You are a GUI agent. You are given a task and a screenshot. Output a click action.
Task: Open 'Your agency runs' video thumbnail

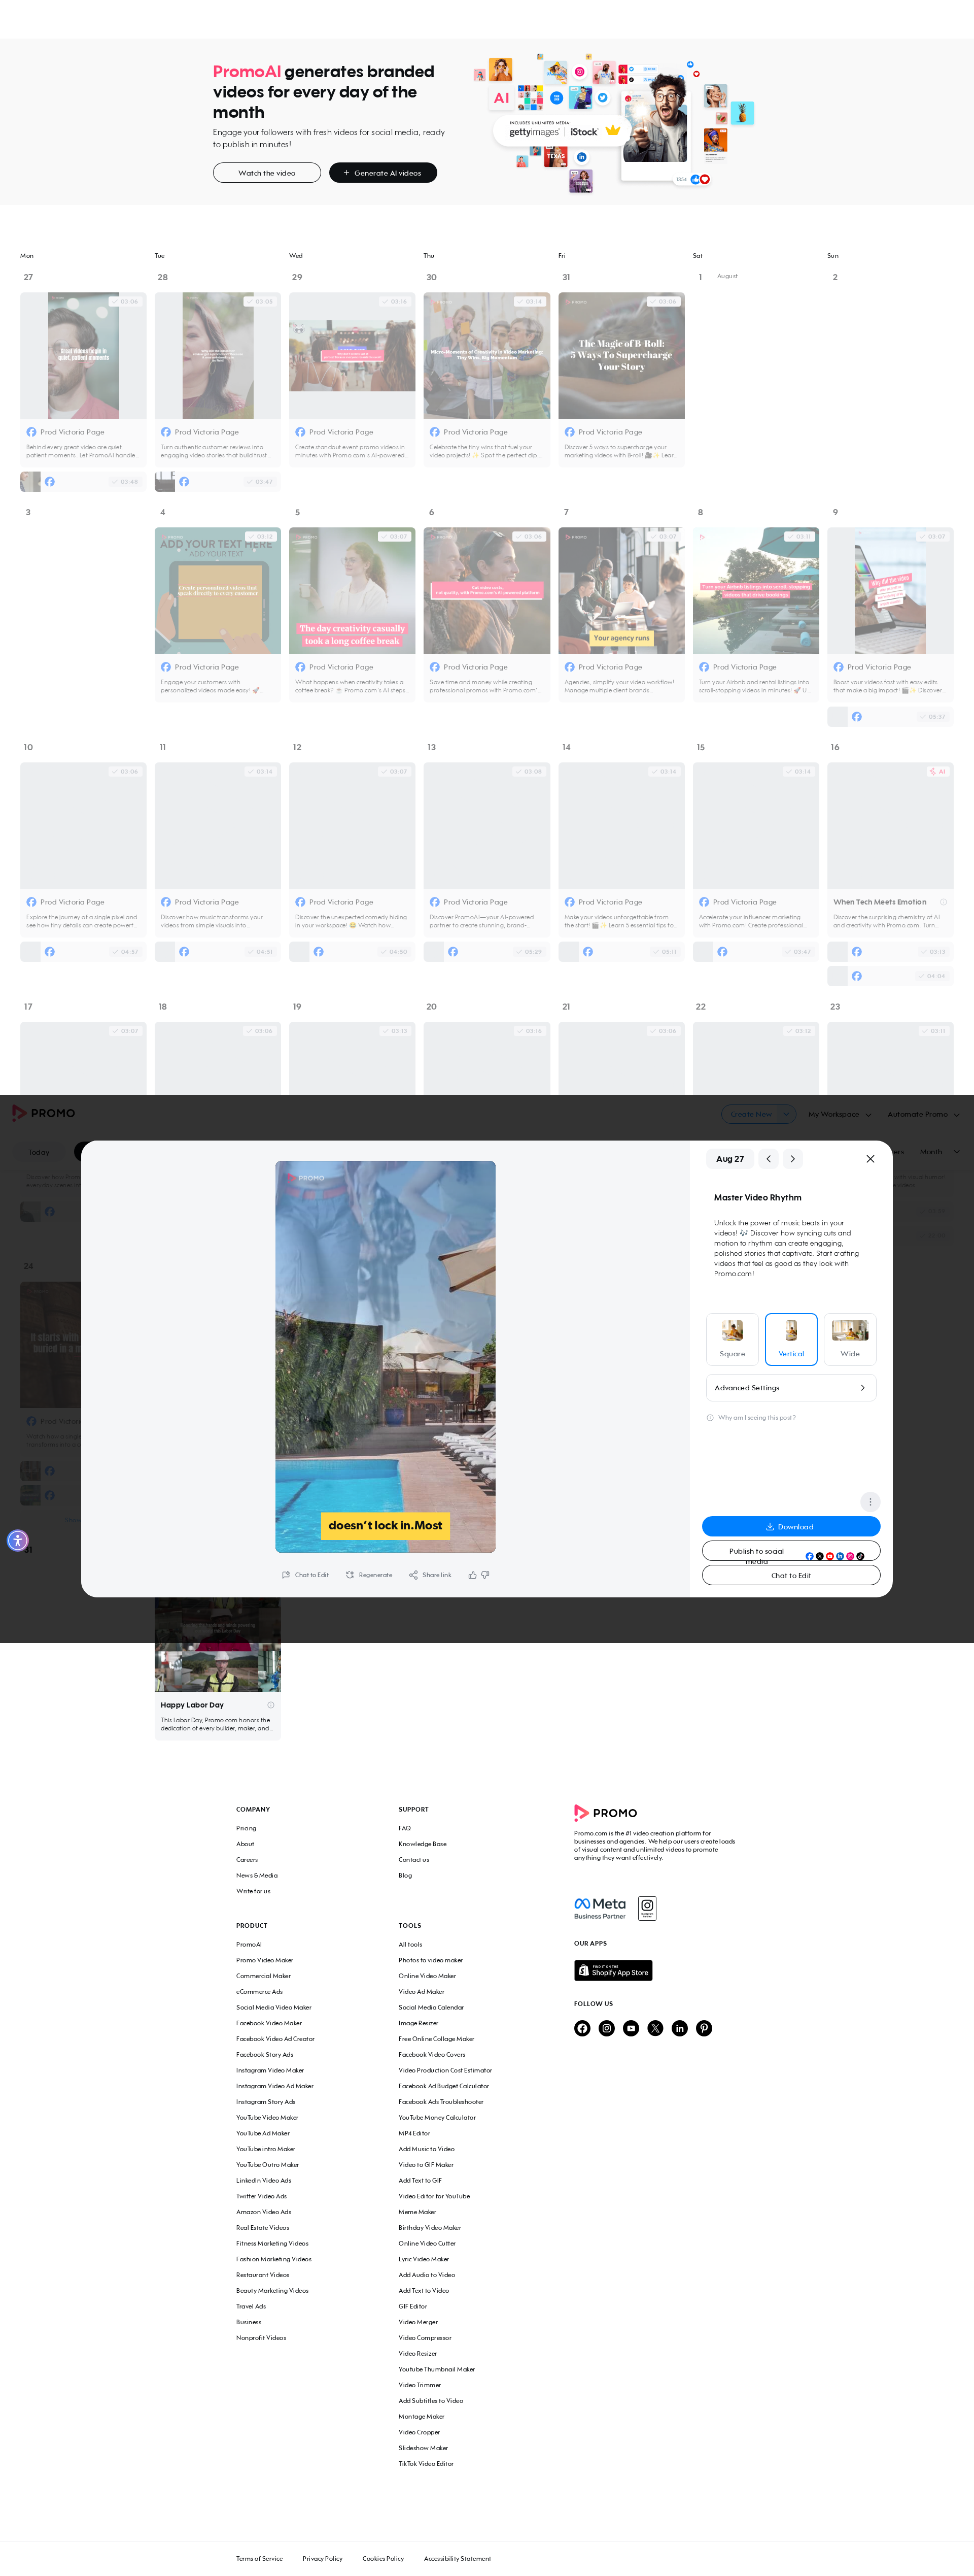point(621,590)
